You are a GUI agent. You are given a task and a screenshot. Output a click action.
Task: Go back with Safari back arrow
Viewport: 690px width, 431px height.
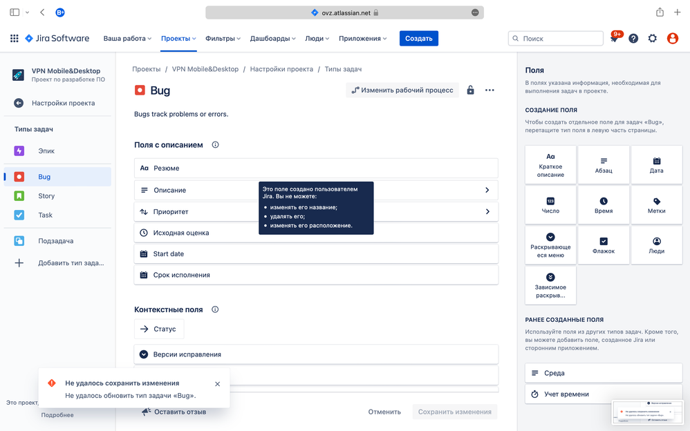point(42,12)
